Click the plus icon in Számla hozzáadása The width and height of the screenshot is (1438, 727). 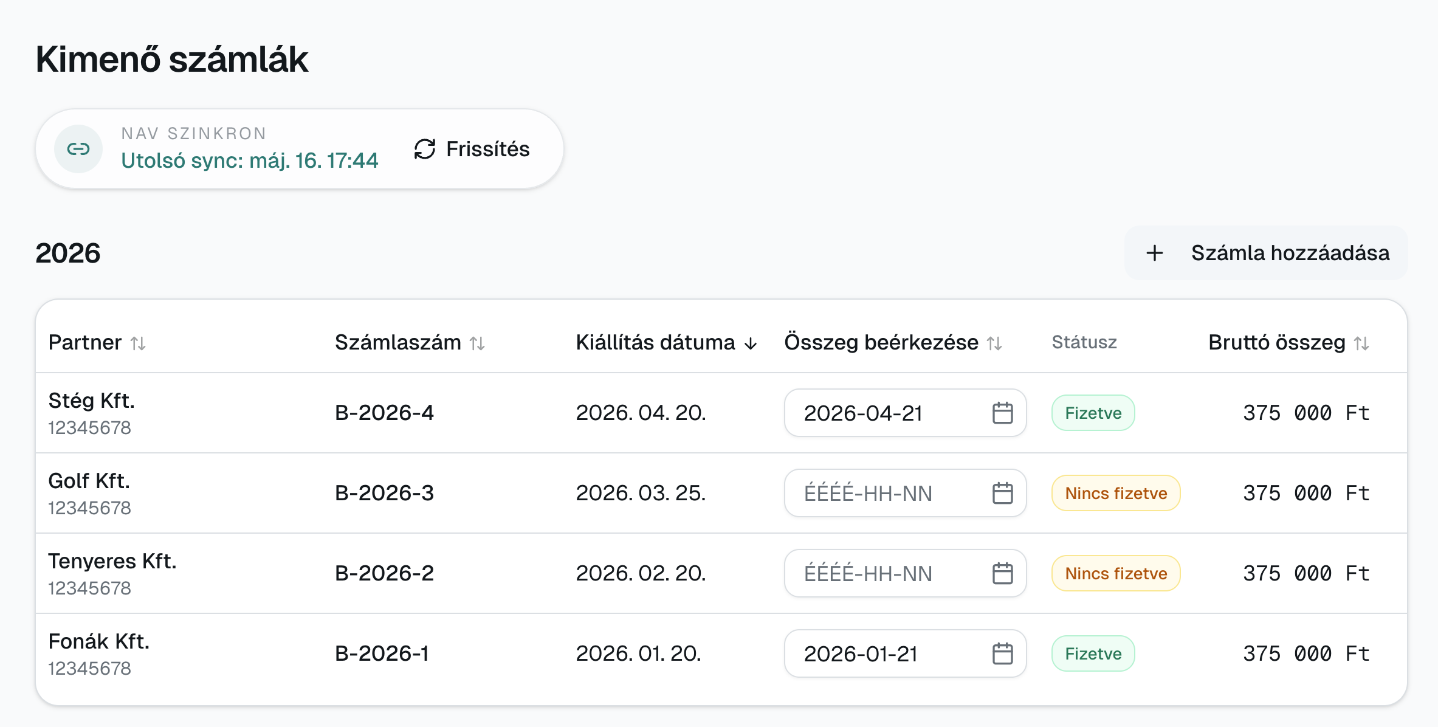click(1155, 253)
